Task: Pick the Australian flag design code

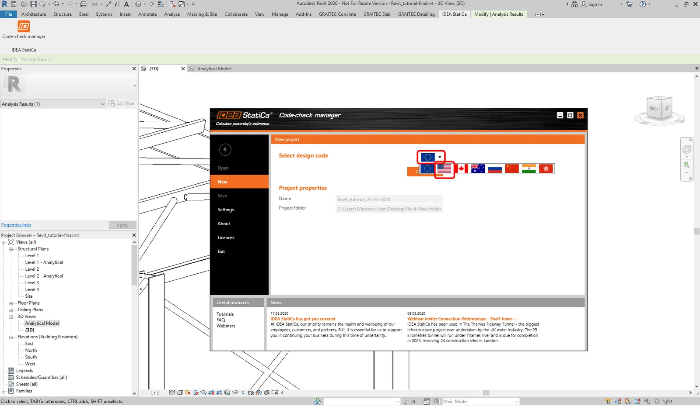Action: coord(478,169)
